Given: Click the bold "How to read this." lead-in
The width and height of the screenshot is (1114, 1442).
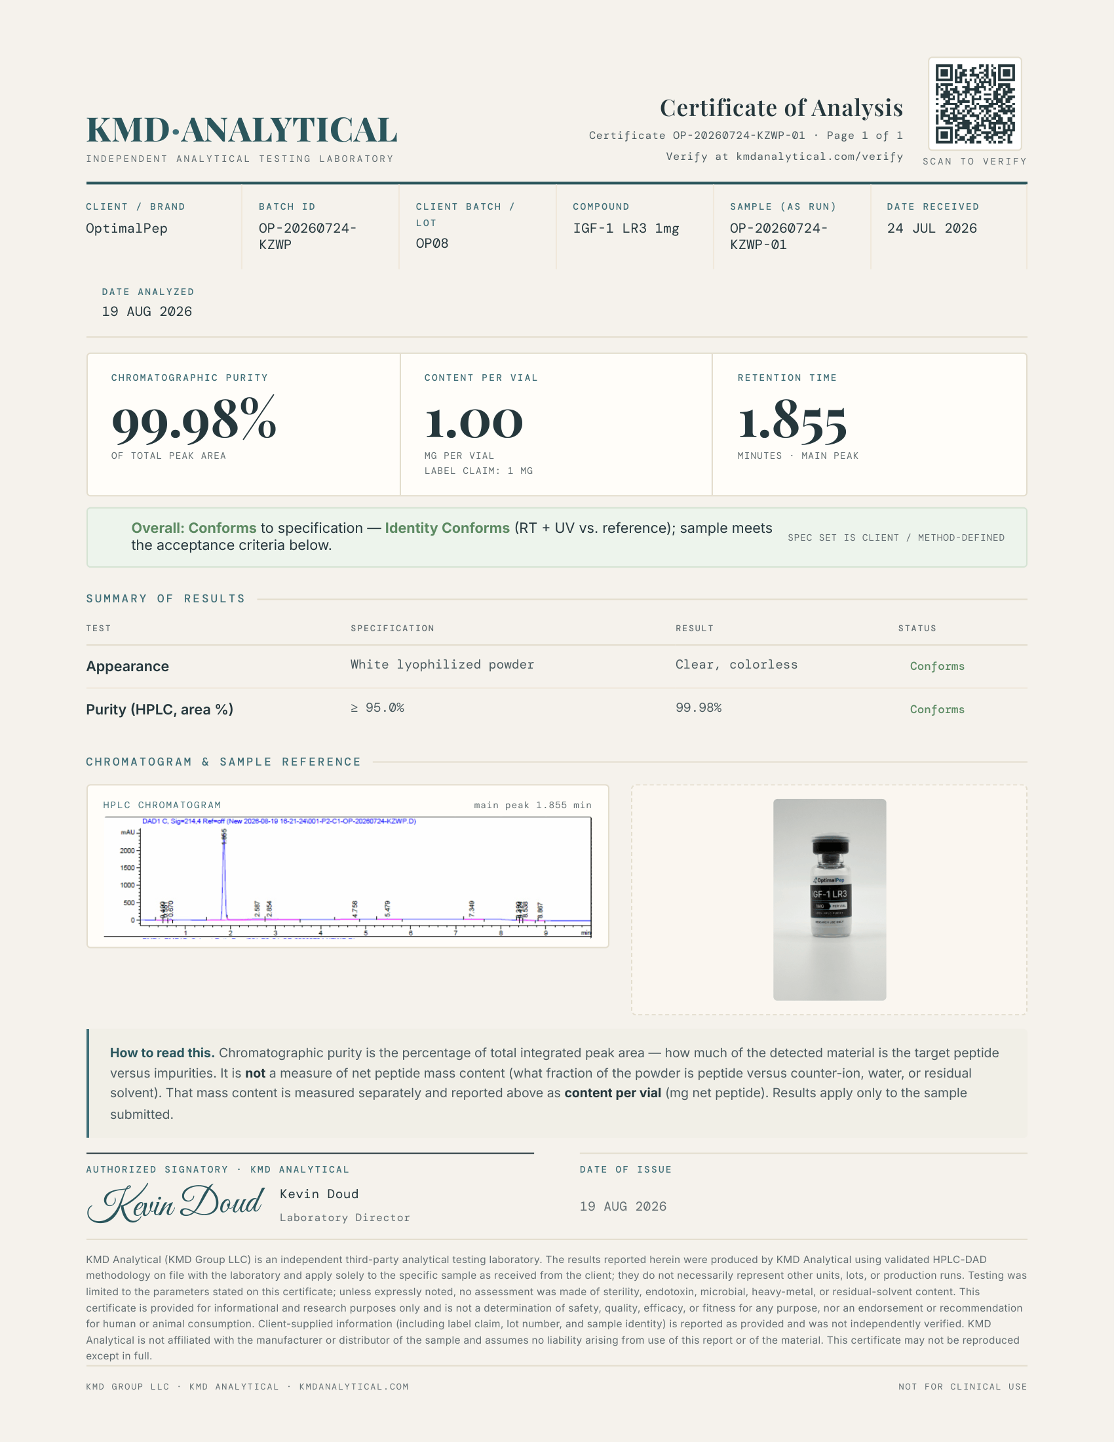Looking at the screenshot, I should [x=163, y=1053].
